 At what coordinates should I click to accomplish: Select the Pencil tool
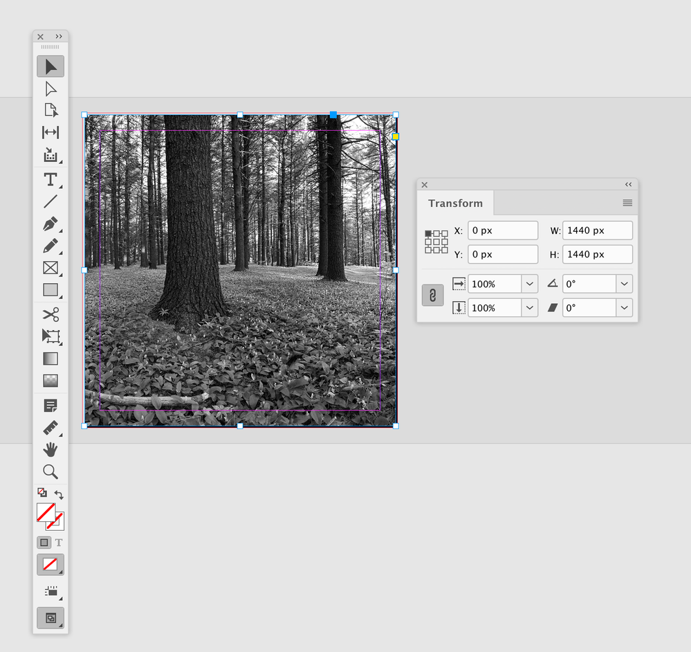point(50,246)
